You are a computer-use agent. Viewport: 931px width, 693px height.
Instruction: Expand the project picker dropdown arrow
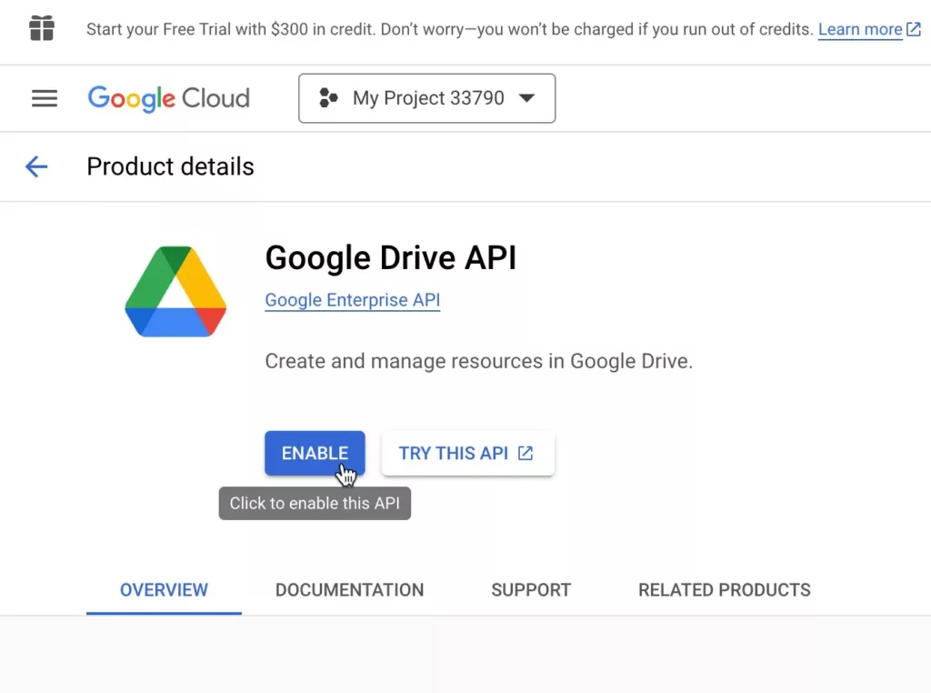(x=526, y=98)
